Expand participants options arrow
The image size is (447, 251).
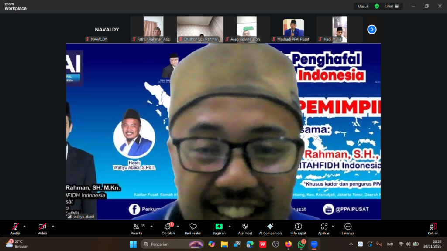point(151,227)
